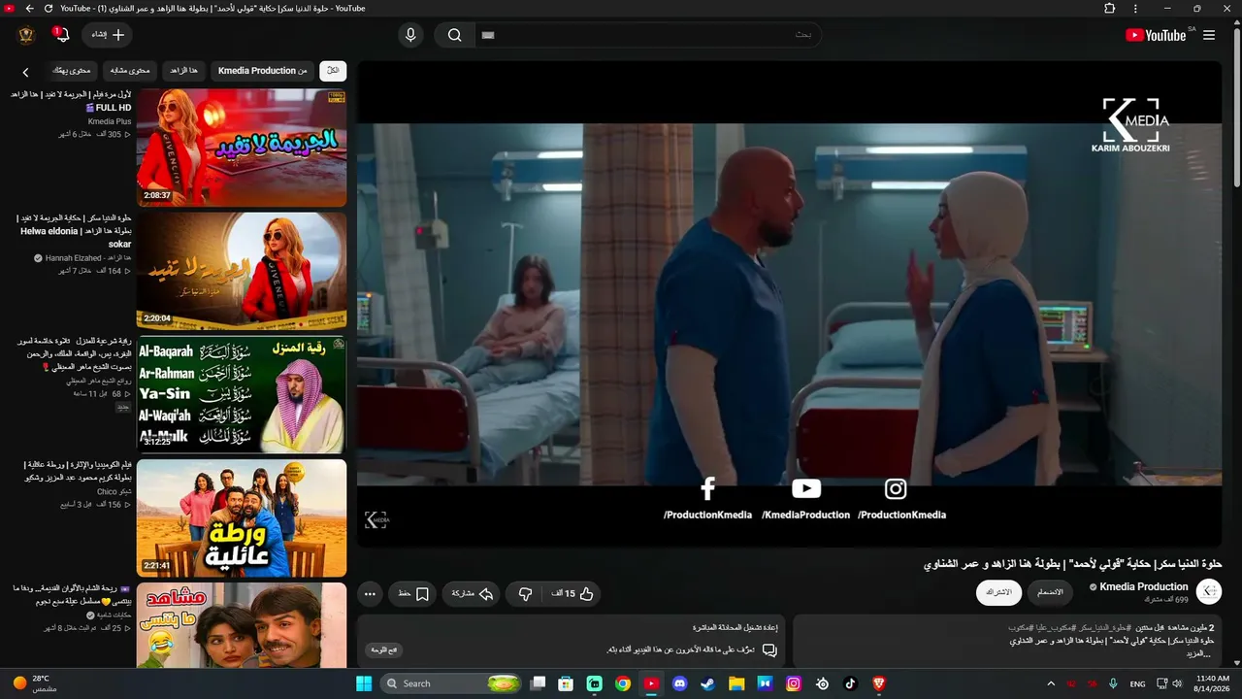
Task: Click the '#حلوة_الدنيا_سكر' hashtag
Action: pyautogui.click(x=1104, y=628)
